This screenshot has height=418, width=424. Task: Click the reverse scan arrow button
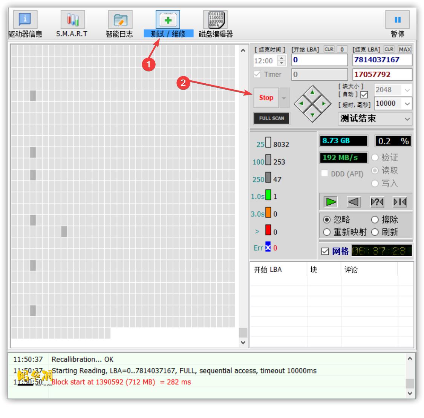354,202
